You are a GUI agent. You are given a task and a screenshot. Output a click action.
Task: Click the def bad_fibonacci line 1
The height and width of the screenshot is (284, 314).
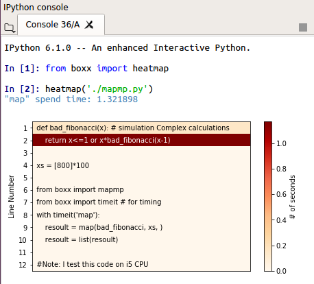point(133,128)
